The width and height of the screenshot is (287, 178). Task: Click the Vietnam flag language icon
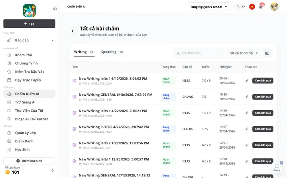(x=252, y=7)
